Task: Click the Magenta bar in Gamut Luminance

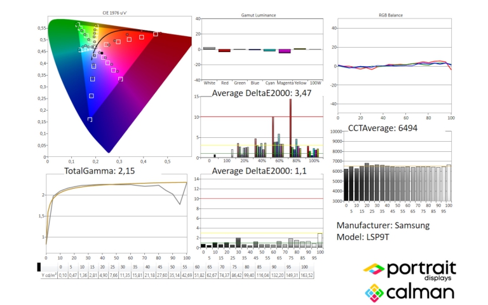Action: tap(285, 51)
